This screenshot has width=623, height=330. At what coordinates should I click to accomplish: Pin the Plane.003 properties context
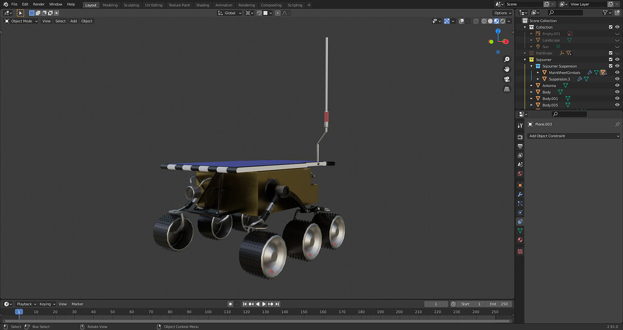(617, 124)
